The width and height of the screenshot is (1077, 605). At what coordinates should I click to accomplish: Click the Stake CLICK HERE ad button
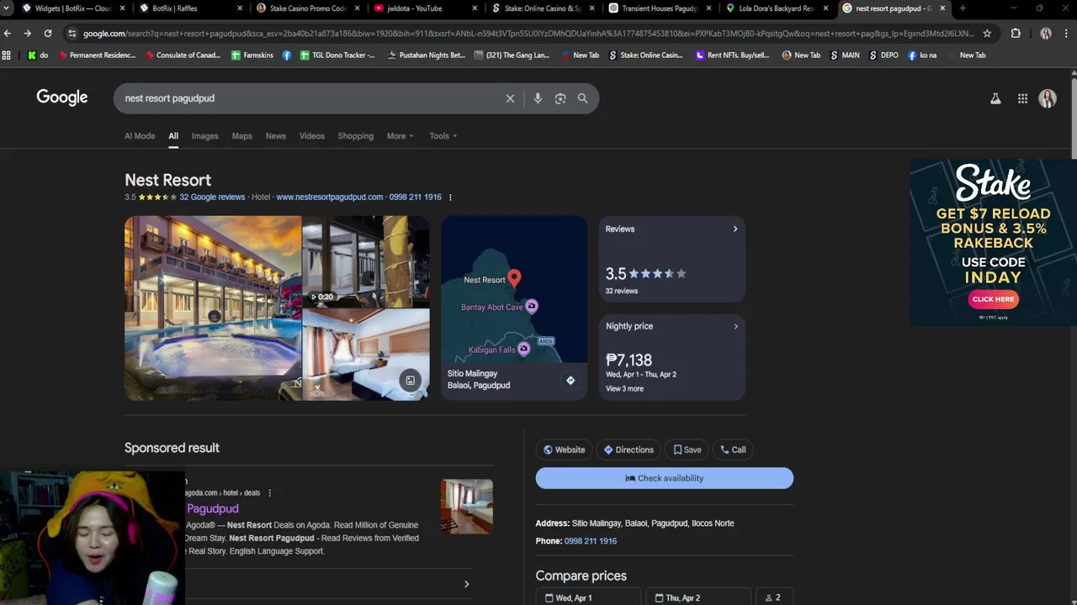pyautogui.click(x=993, y=299)
